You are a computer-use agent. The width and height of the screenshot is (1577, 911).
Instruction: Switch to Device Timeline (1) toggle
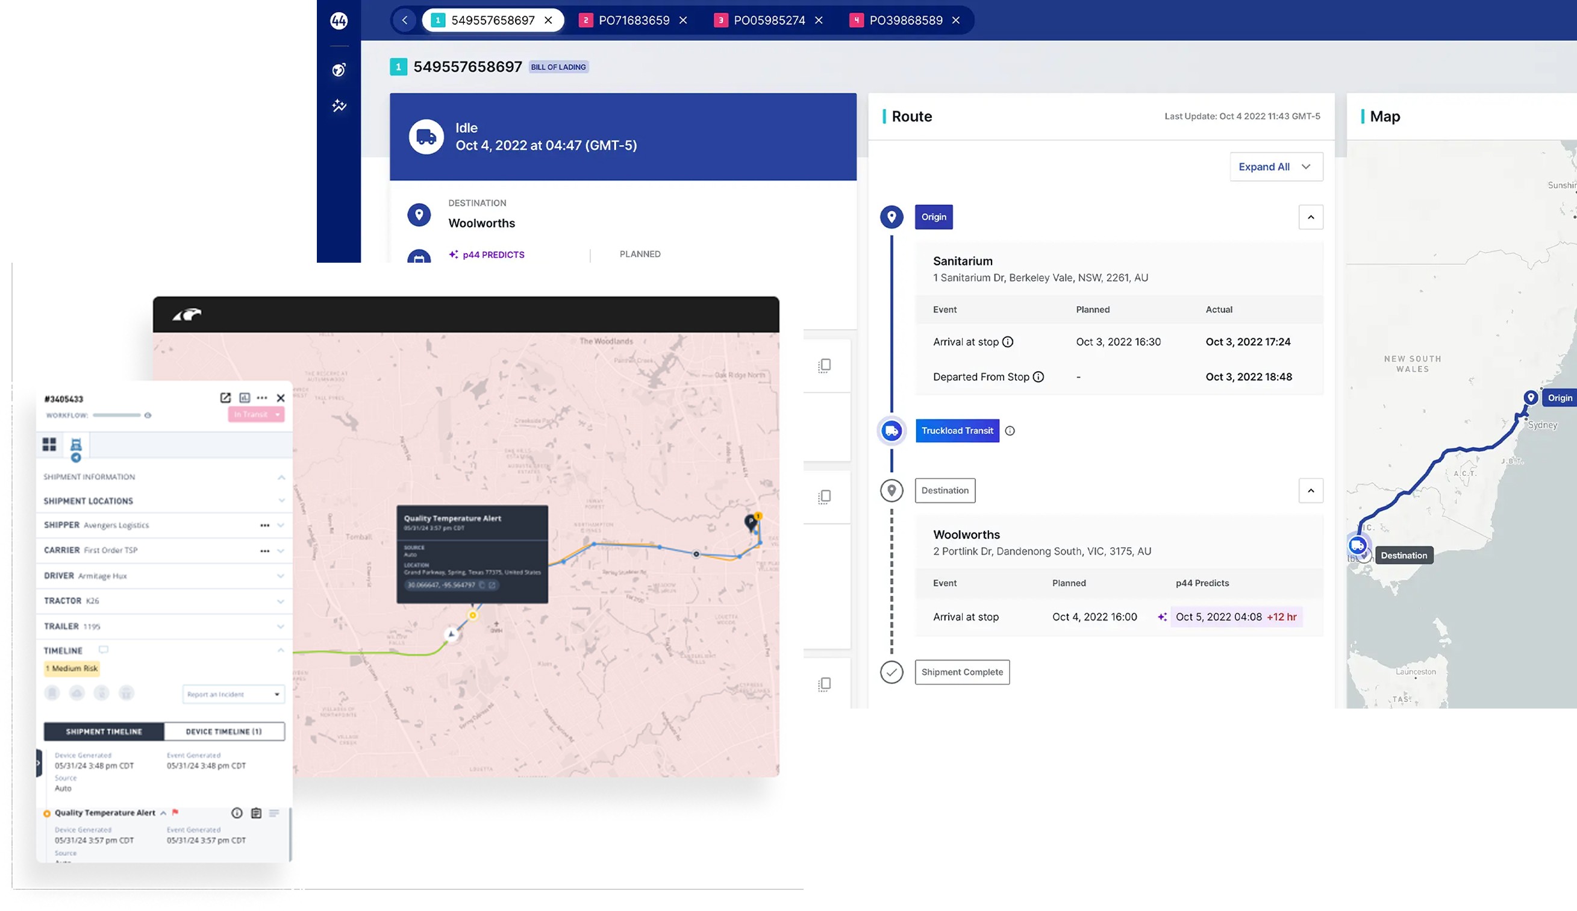click(x=224, y=731)
